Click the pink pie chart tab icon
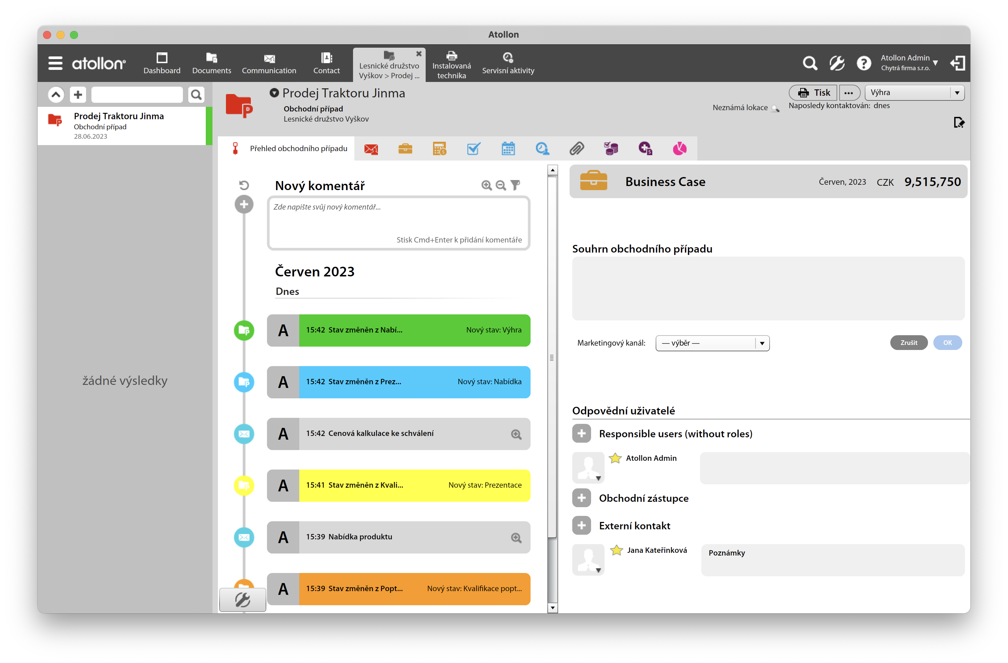The width and height of the screenshot is (1008, 663). coord(680,149)
